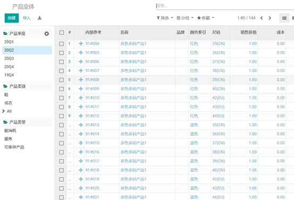Switch to list view icon
The image size is (294, 200).
click(284, 18)
